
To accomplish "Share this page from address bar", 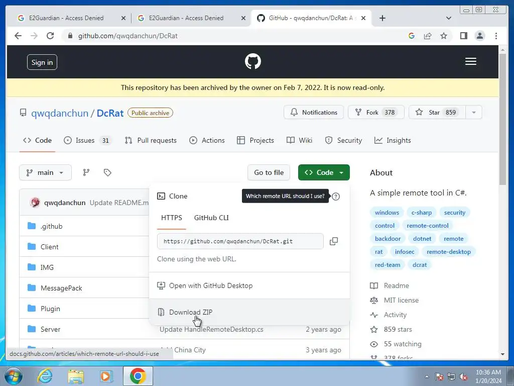I will [x=428, y=36].
